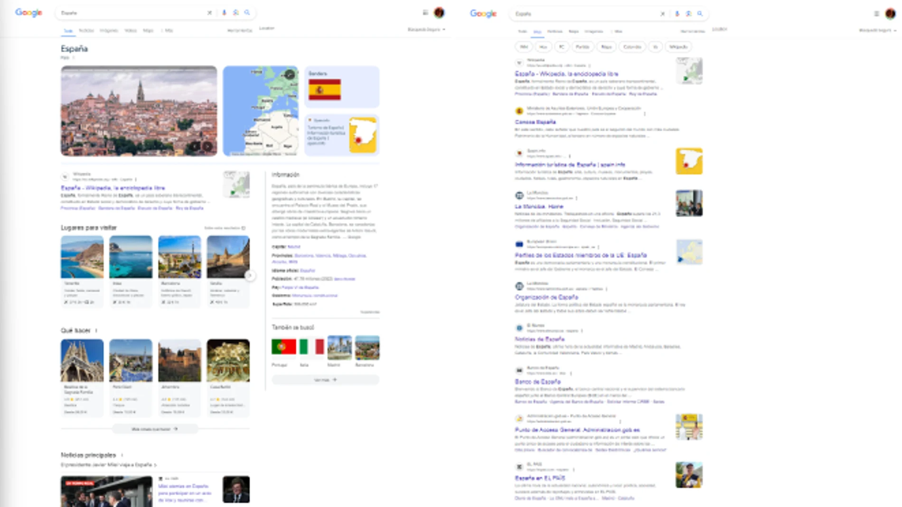This screenshot has width=902, height=507.
Task: Click the Google logo in the right page
Action: click(483, 14)
